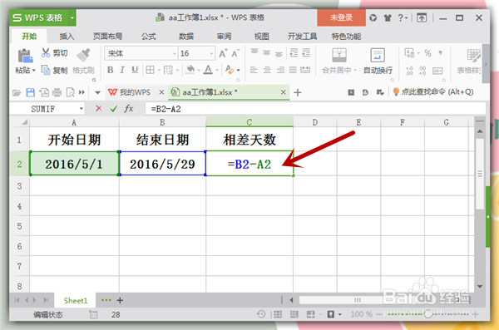This screenshot has width=499, height=330.
Task: Decrease font size with A- icon
Action: point(235,53)
